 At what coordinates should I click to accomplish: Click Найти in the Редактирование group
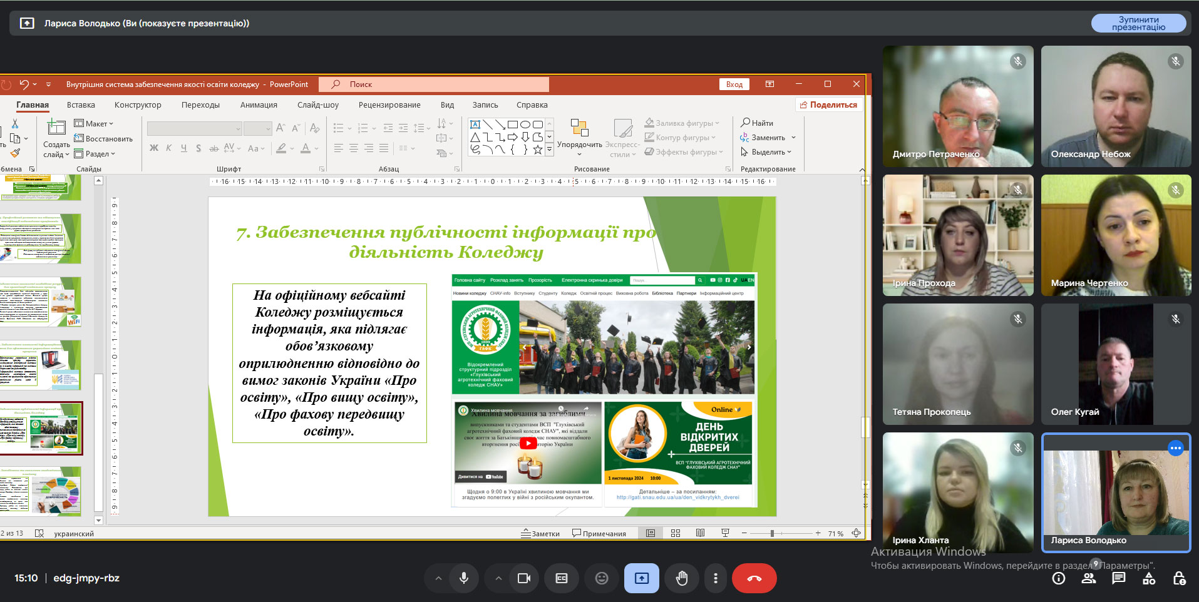757,123
